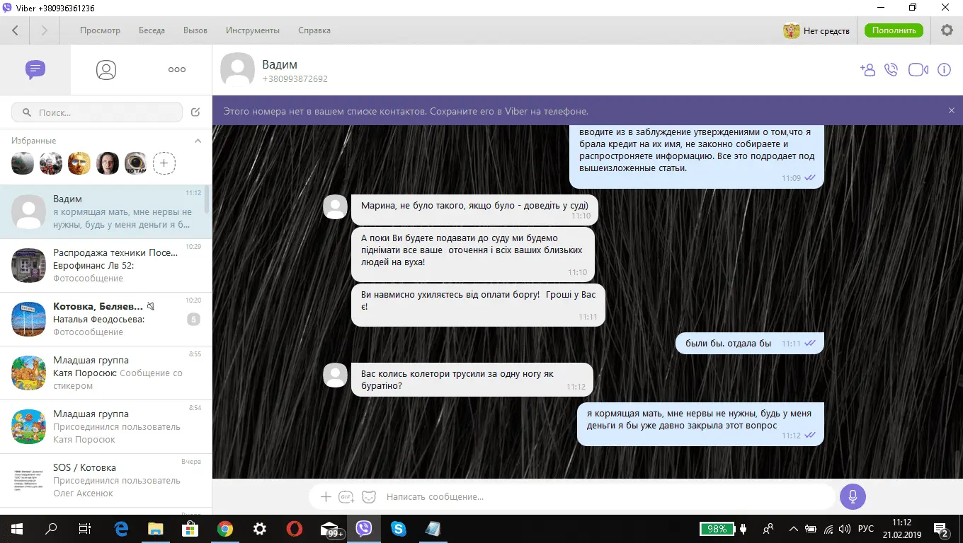Viewport: 963px width, 543px height.
Task: Open the Беседа menu
Action: [152, 30]
